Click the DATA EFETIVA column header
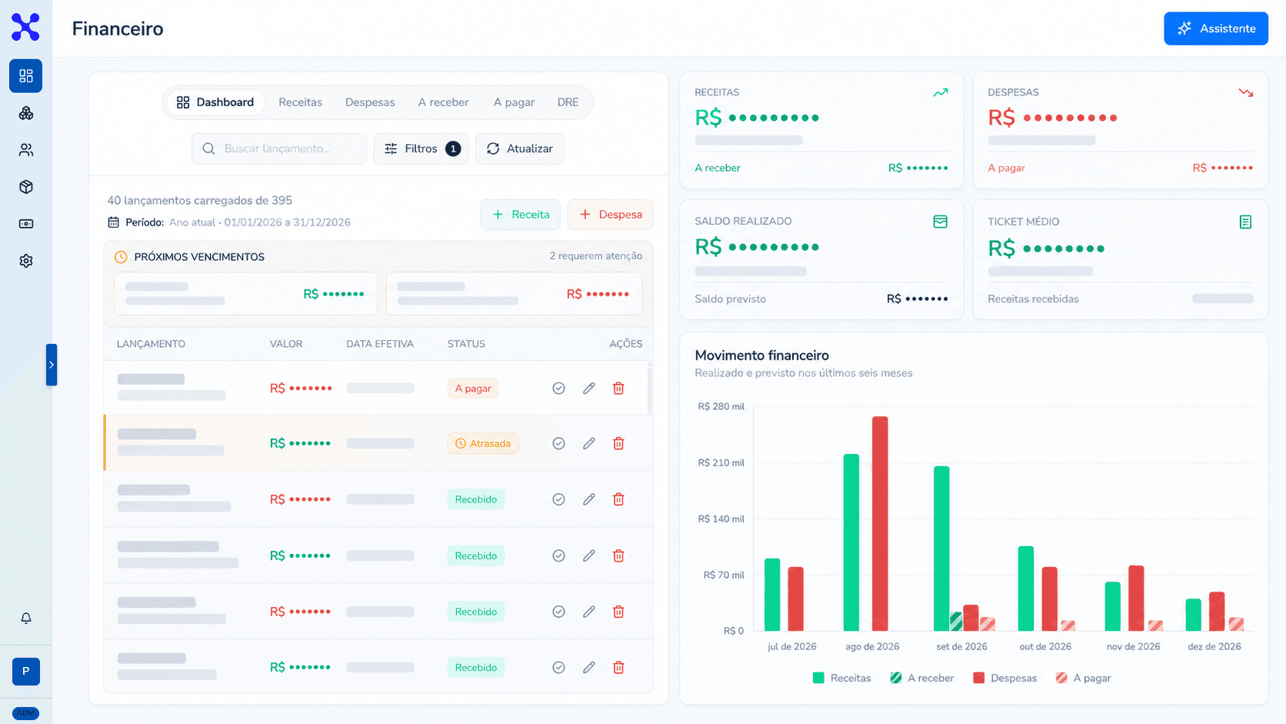 pyautogui.click(x=380, y=344)
